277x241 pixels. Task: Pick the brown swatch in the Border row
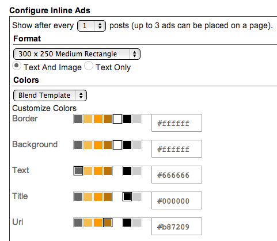pyautogui.click(x=108, y=119)
